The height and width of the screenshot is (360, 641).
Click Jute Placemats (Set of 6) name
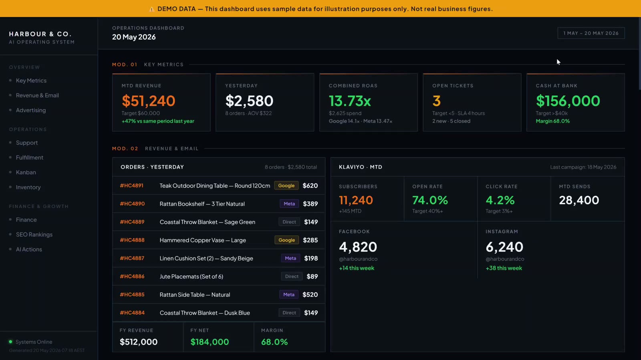(191, 276)
